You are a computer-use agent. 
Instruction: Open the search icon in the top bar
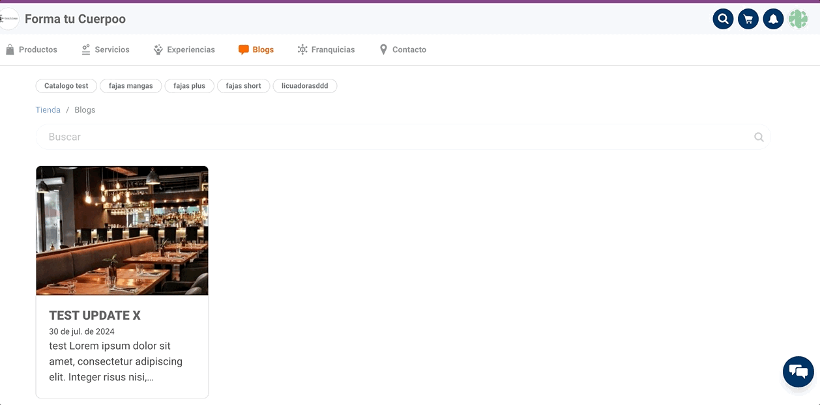point(723,19)
